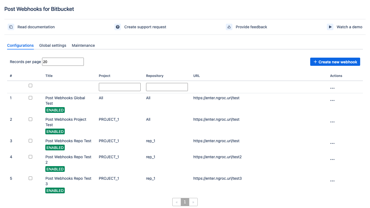Click the thumbs-up Provide feedback icon
Viewport: 370px width, 208px height.
point(229,27)
